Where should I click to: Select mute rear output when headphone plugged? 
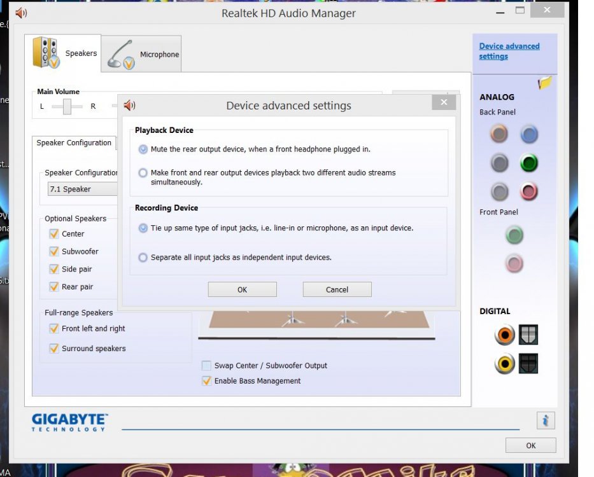[143, 149]
